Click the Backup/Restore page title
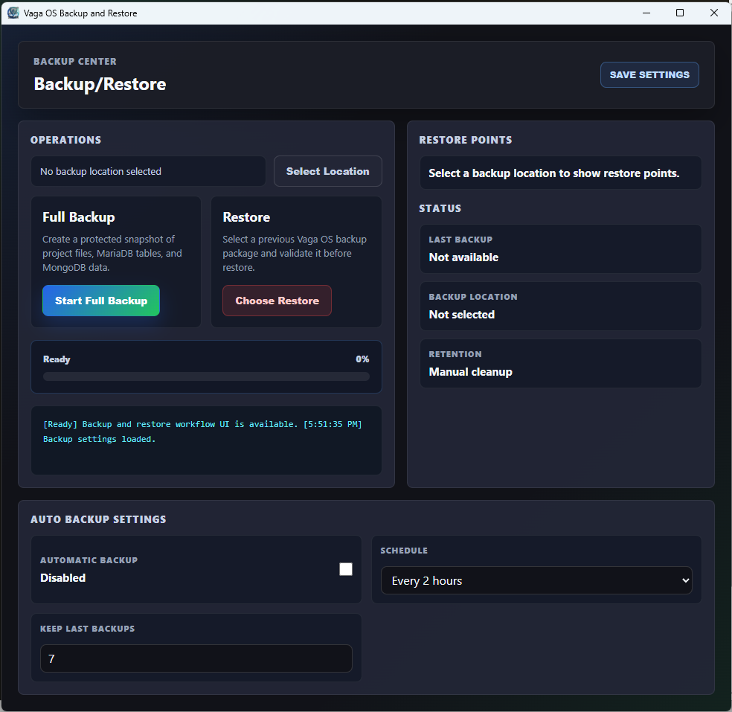 100,84
